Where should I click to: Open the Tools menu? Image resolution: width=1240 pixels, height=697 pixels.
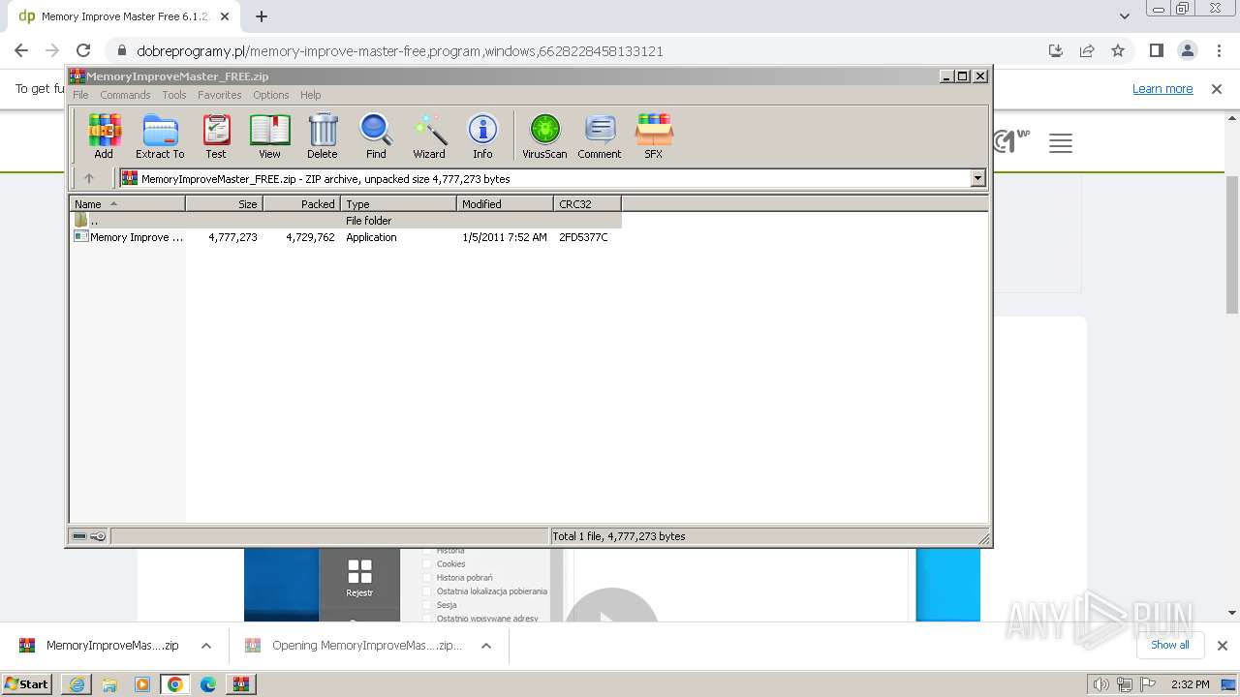click(x=174, y=95)
